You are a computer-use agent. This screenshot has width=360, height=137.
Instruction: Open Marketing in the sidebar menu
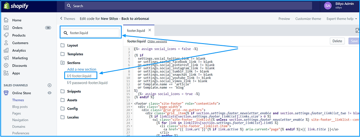[20, 58]
